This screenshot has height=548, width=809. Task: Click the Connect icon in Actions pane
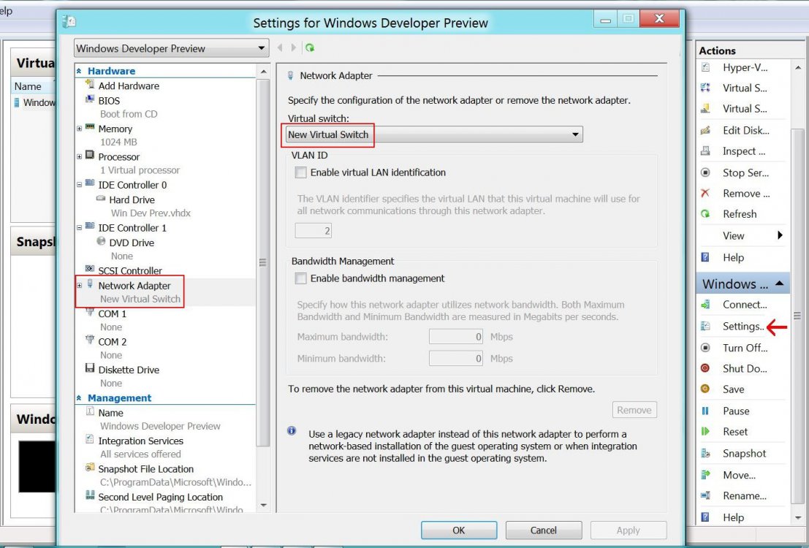pyautogui.click(x=705, y=305)
